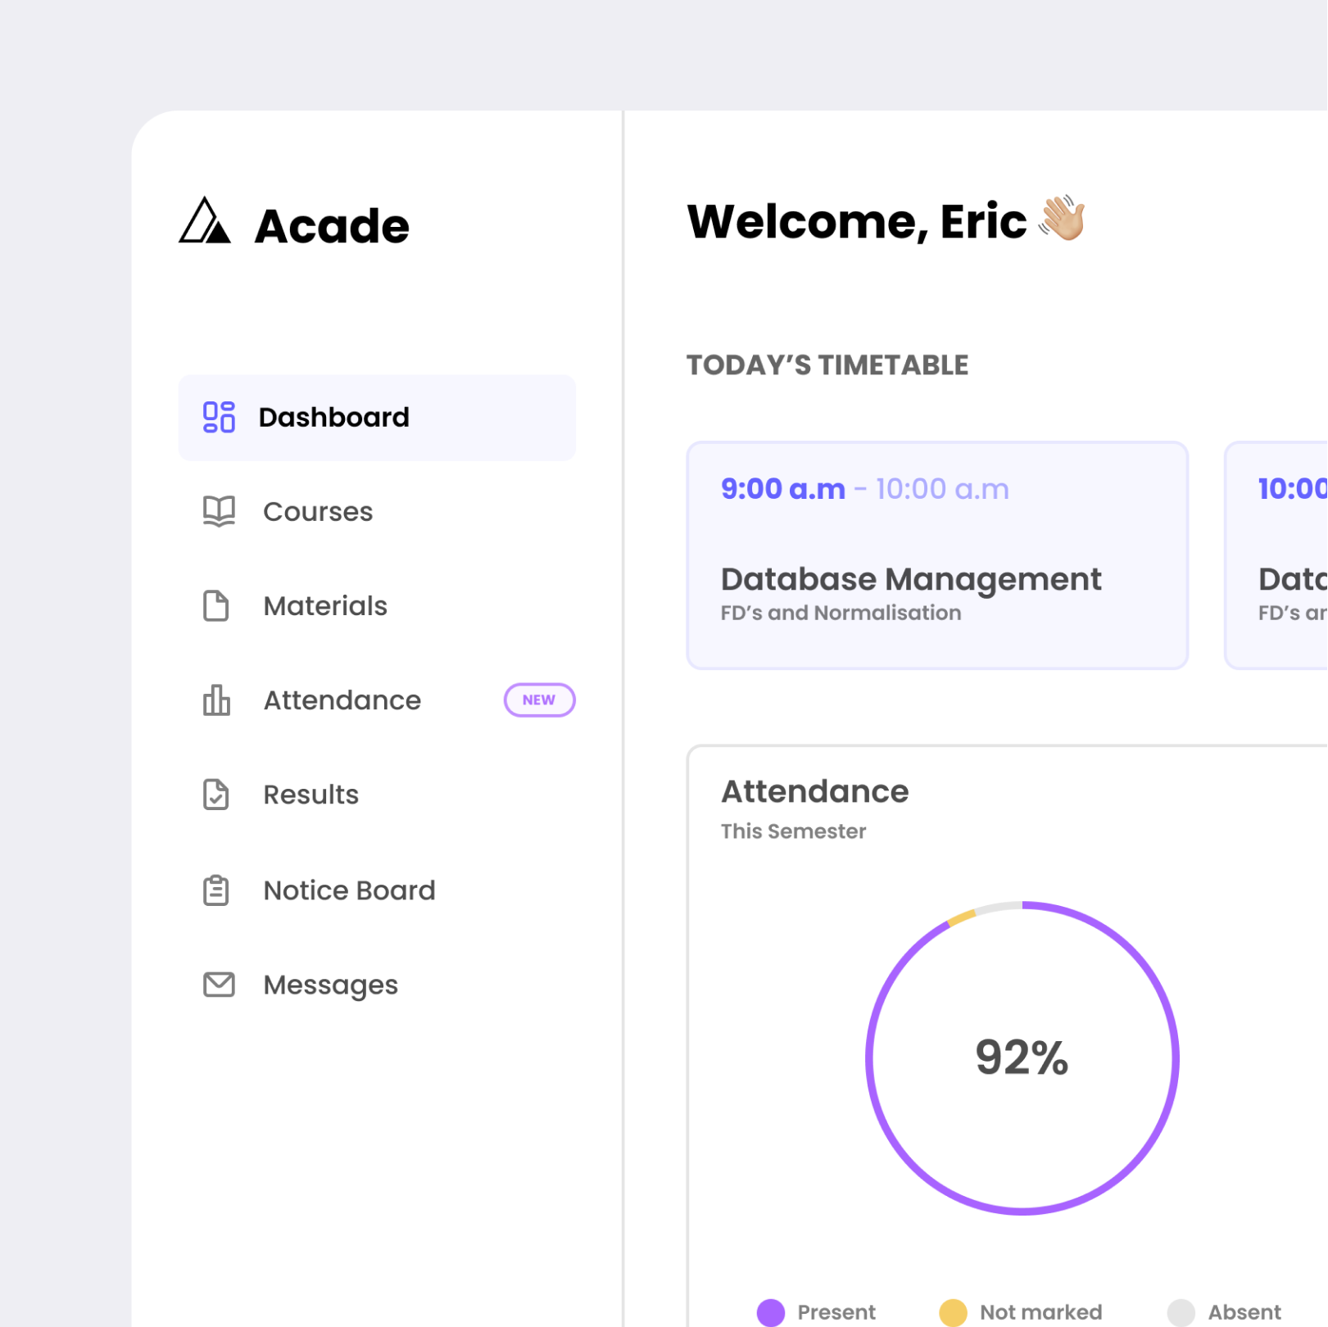Screen dimensions: 1328x1327
Task: Click the NEW badge next to Attendance
Action: [x=538, y=700]
